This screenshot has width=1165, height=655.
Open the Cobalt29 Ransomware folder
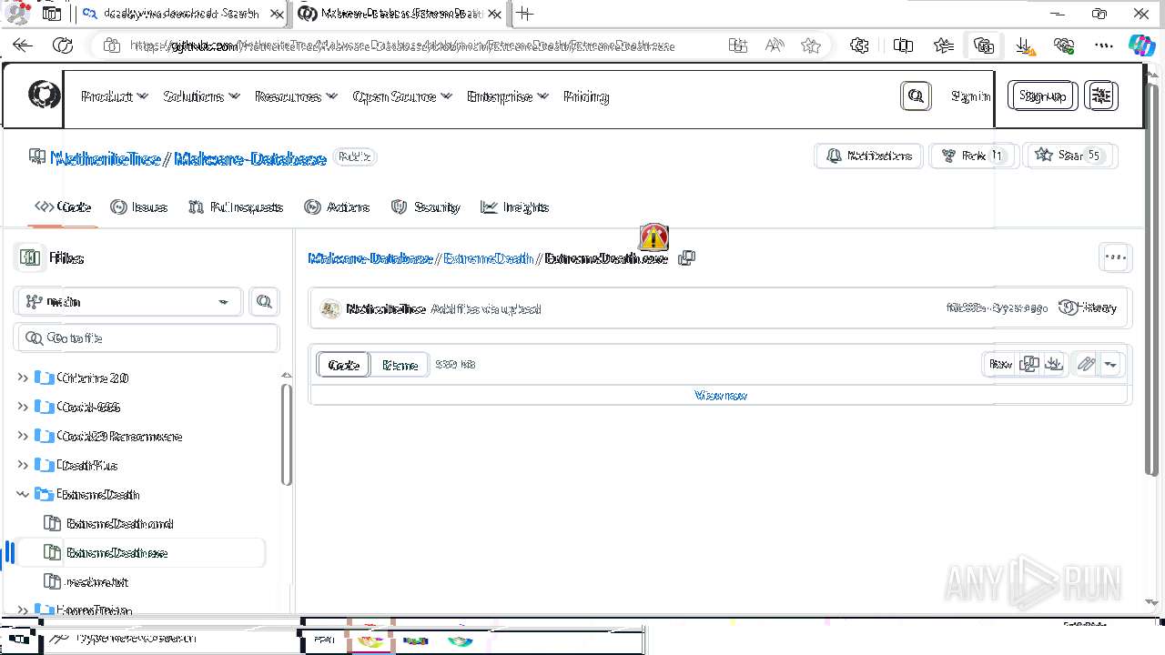click(118, 436)
